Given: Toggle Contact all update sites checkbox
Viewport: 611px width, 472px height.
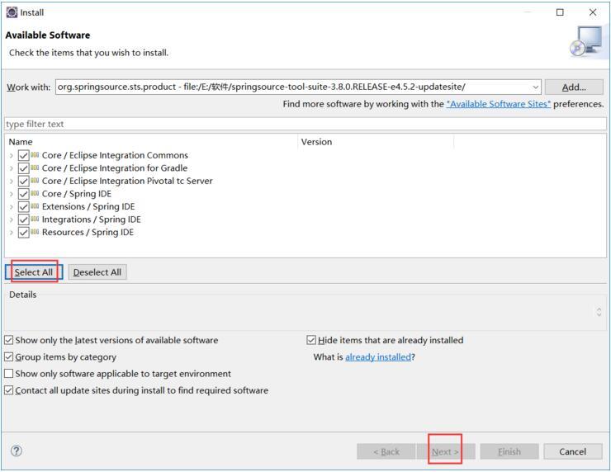Looking at the screenshot, I should point(8,390).
